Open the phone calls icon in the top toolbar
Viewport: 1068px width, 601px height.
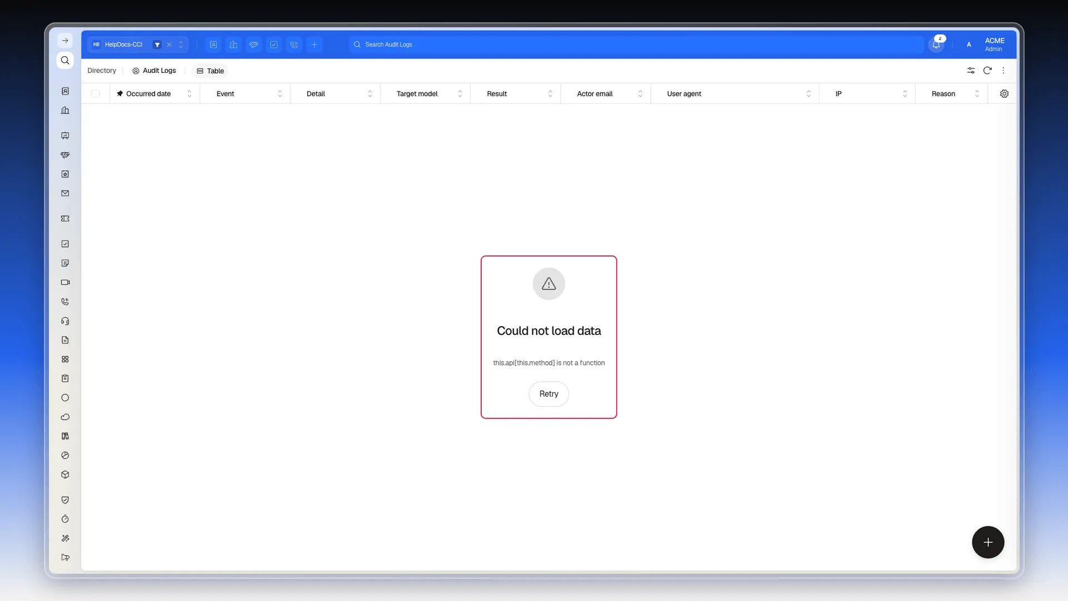coord(294,45)
